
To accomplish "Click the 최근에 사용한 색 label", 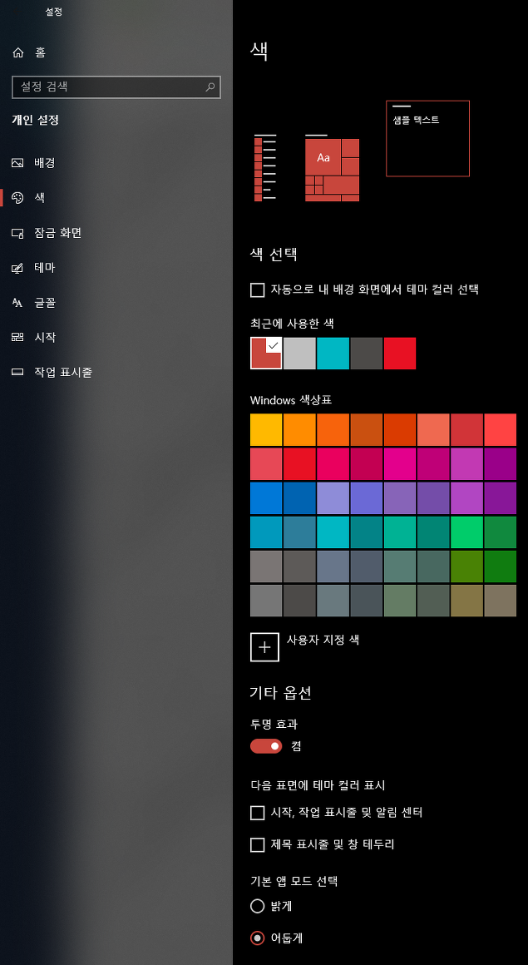I will pyautogui.click(x=293, y=323).
